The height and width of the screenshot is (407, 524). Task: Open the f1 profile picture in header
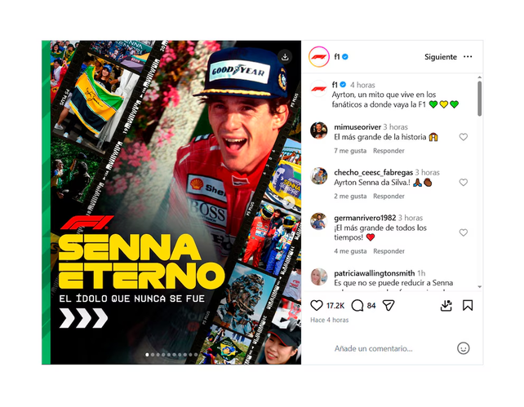(x=319, y=57)
